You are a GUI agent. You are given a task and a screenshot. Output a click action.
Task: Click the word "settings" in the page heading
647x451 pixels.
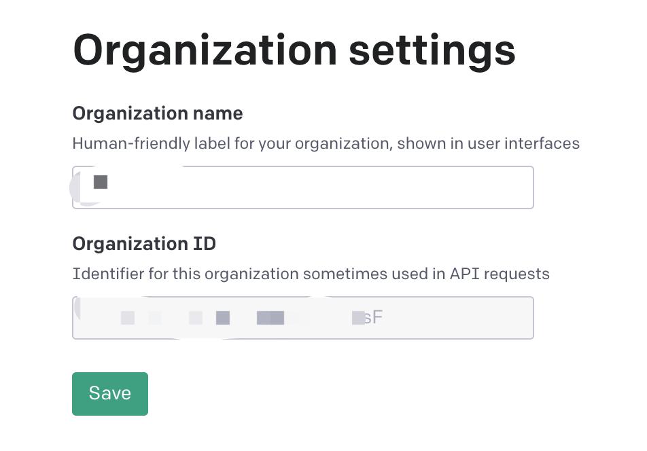[x=432, y=50]
